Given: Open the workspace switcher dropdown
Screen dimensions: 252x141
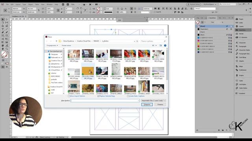Looking at the screenshot, I should click(210, 4).
